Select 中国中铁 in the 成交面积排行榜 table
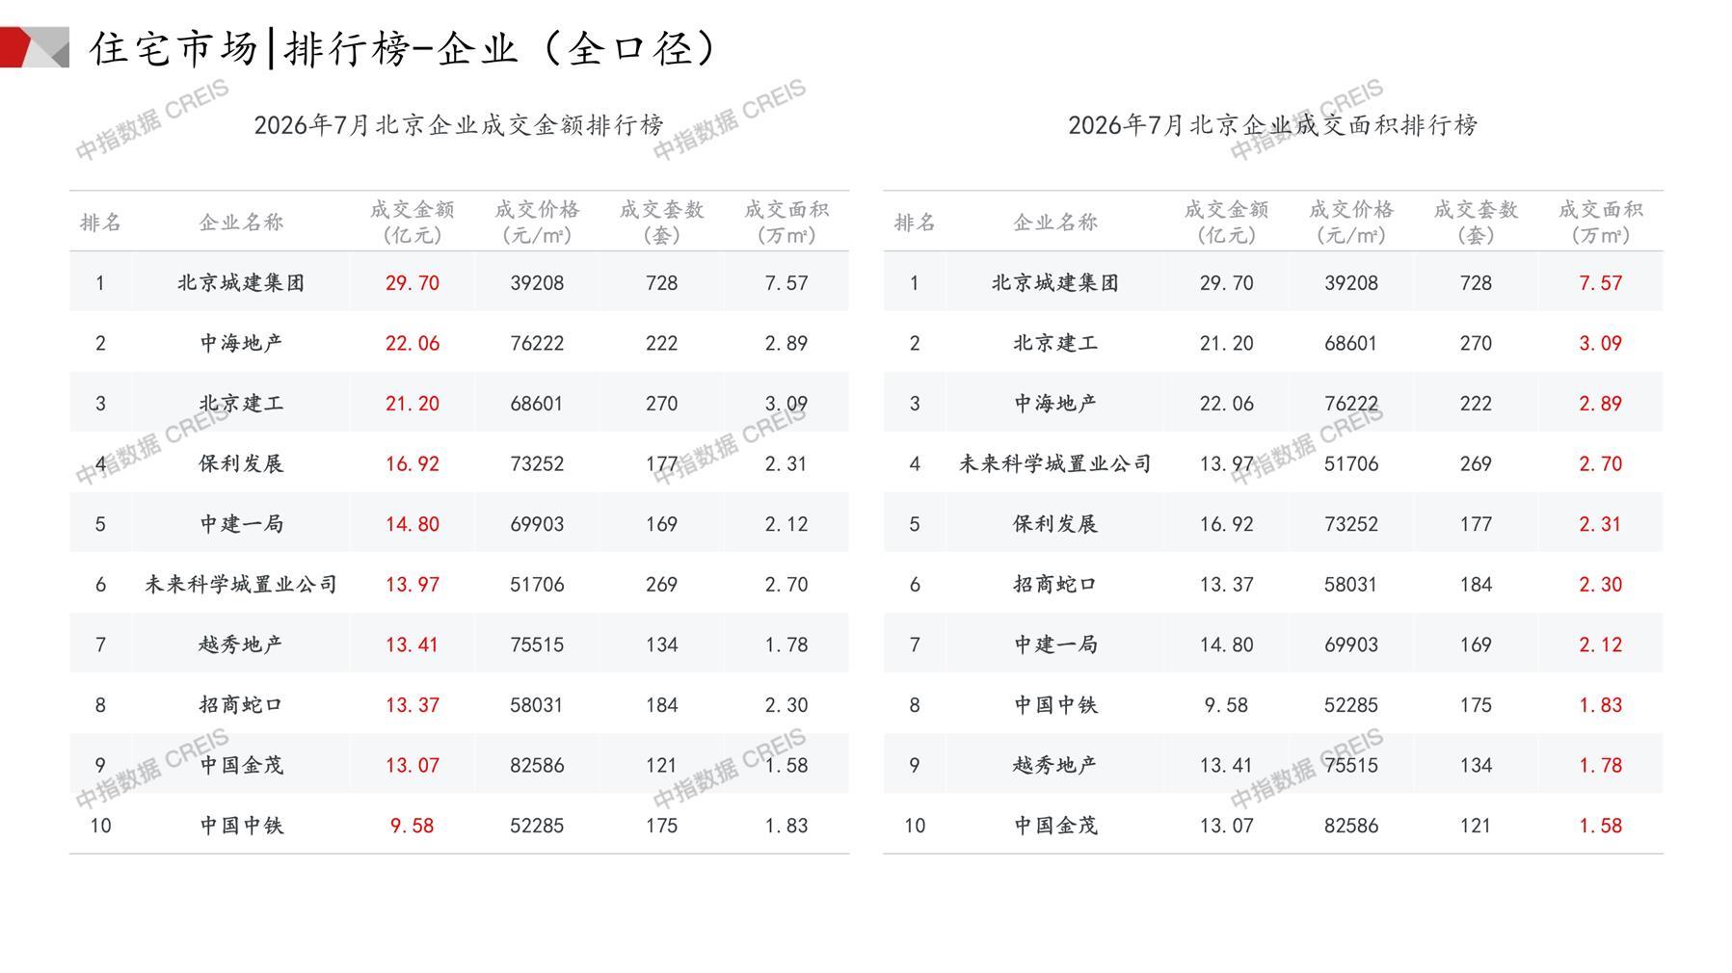1732x973 pixels. 1055,704
